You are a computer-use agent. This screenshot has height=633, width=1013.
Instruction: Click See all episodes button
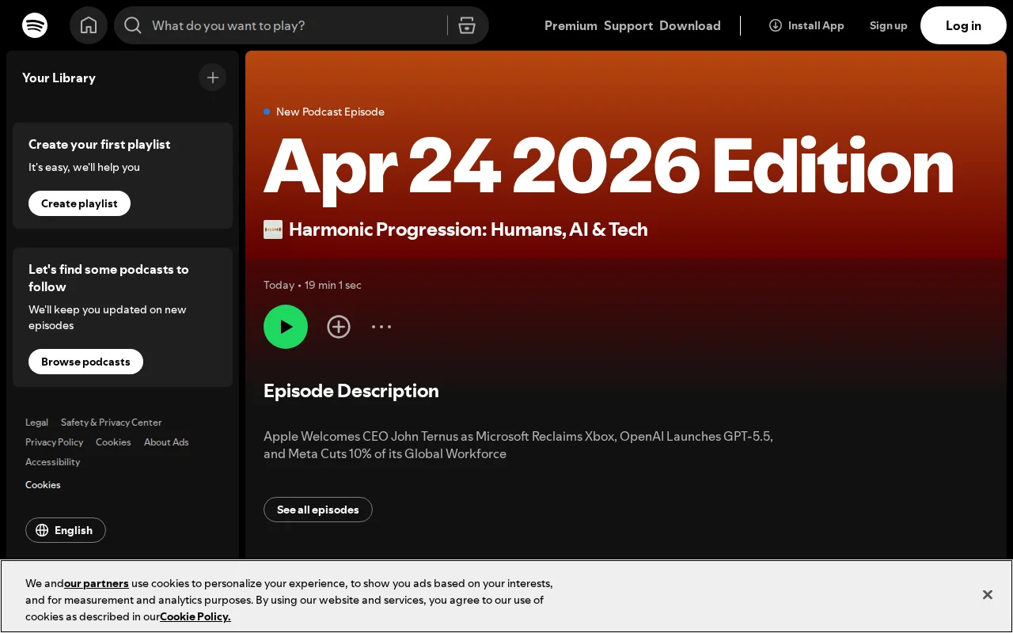(x=318, y=510)
